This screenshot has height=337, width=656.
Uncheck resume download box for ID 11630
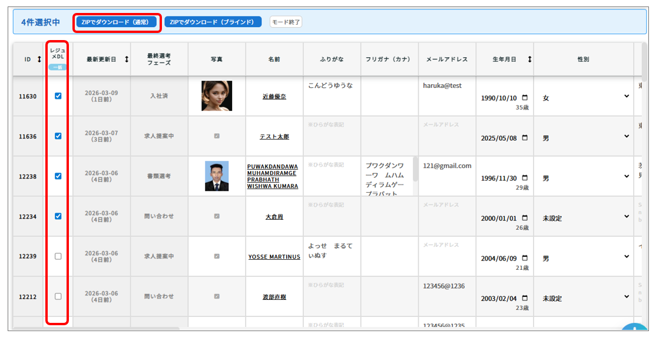(x=58, y=96)
